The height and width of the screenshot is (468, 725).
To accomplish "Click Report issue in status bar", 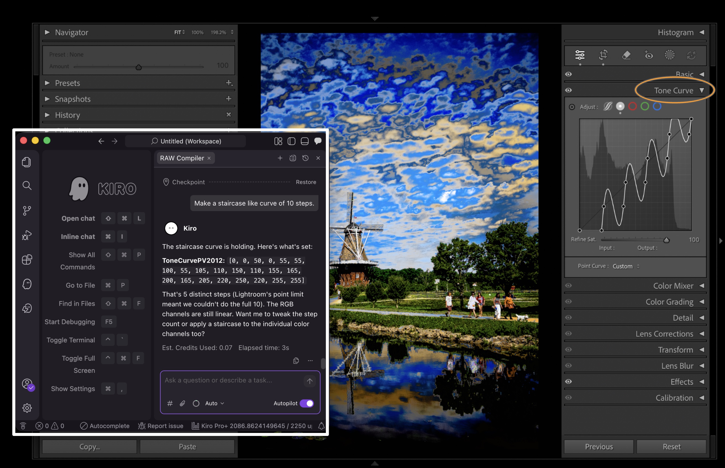I will pyautogui.click(x=161, y=426).
